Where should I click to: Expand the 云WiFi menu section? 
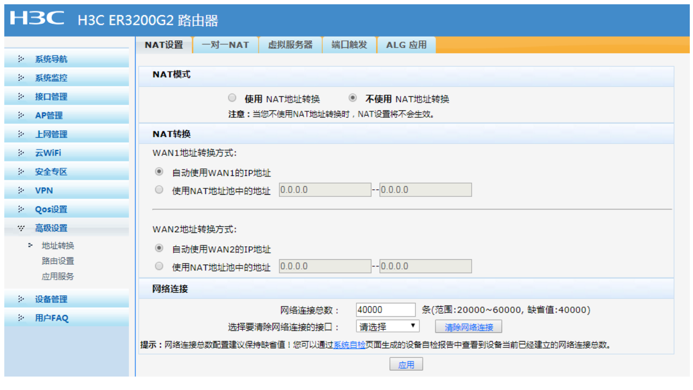coord(67,153)
